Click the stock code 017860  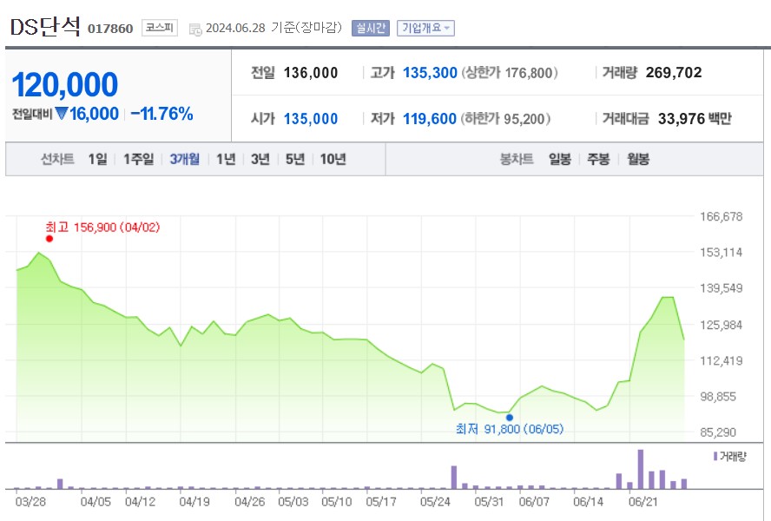tap(110, 29)
